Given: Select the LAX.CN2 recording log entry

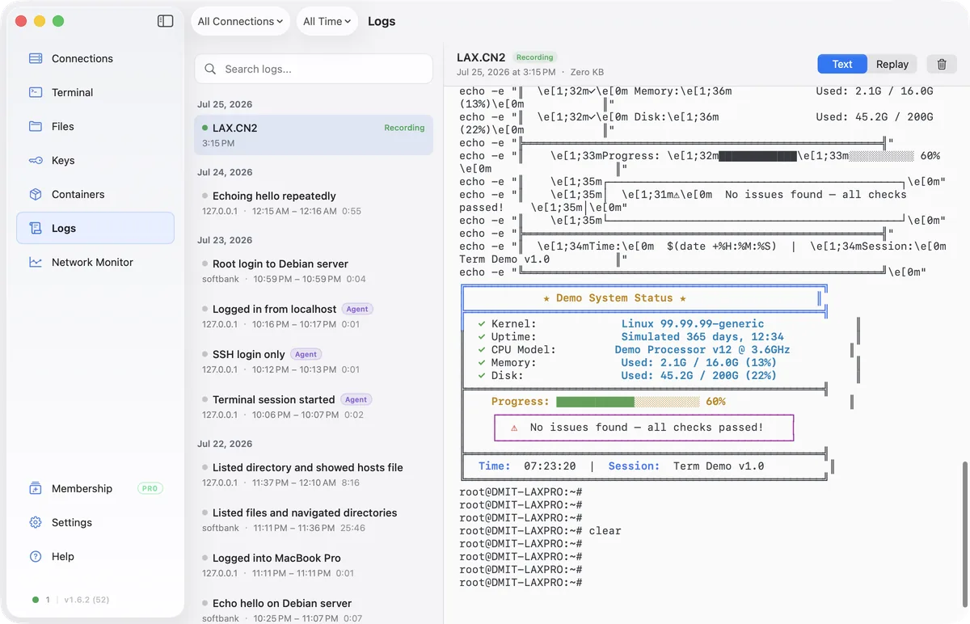Looking at the screenshot, I should click(314, 134).
